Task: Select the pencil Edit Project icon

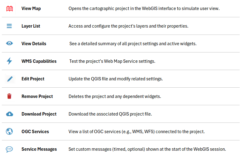Action: pos(10,79)
